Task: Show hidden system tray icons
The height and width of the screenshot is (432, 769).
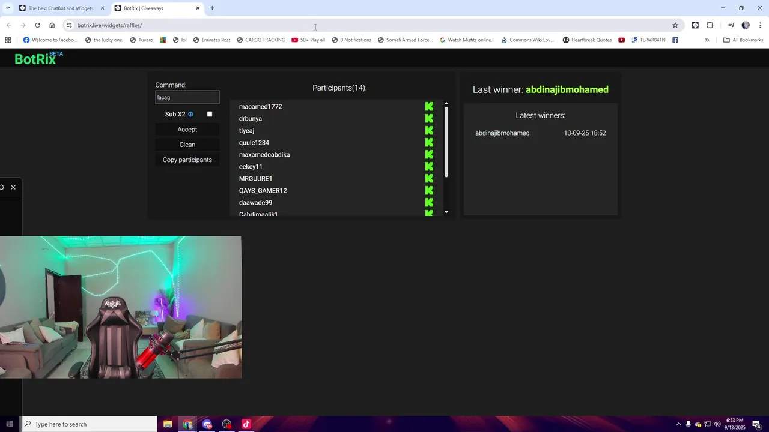Action: (x=679, y=424)
